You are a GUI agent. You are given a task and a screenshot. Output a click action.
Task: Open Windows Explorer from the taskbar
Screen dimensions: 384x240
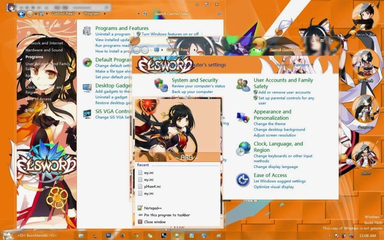81,235
